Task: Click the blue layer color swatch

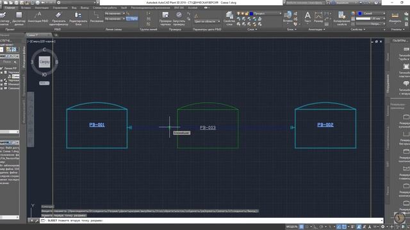Action: (251, 13)
